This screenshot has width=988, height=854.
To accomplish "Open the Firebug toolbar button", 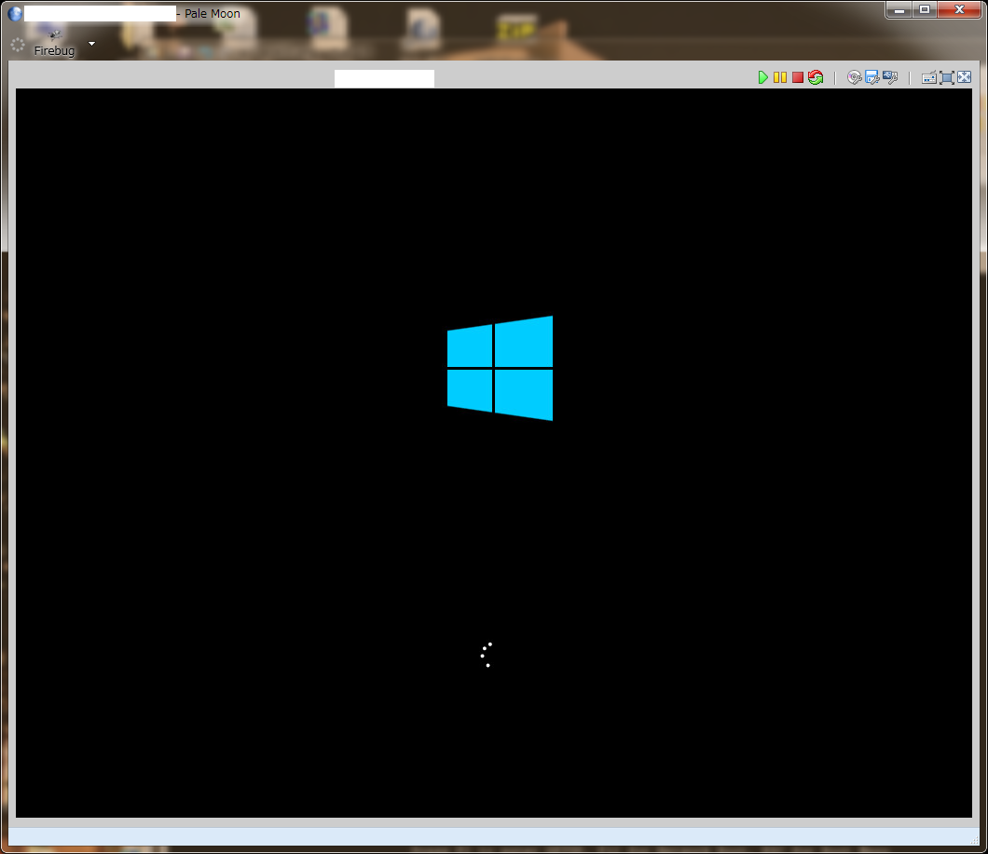I will 54,46.
